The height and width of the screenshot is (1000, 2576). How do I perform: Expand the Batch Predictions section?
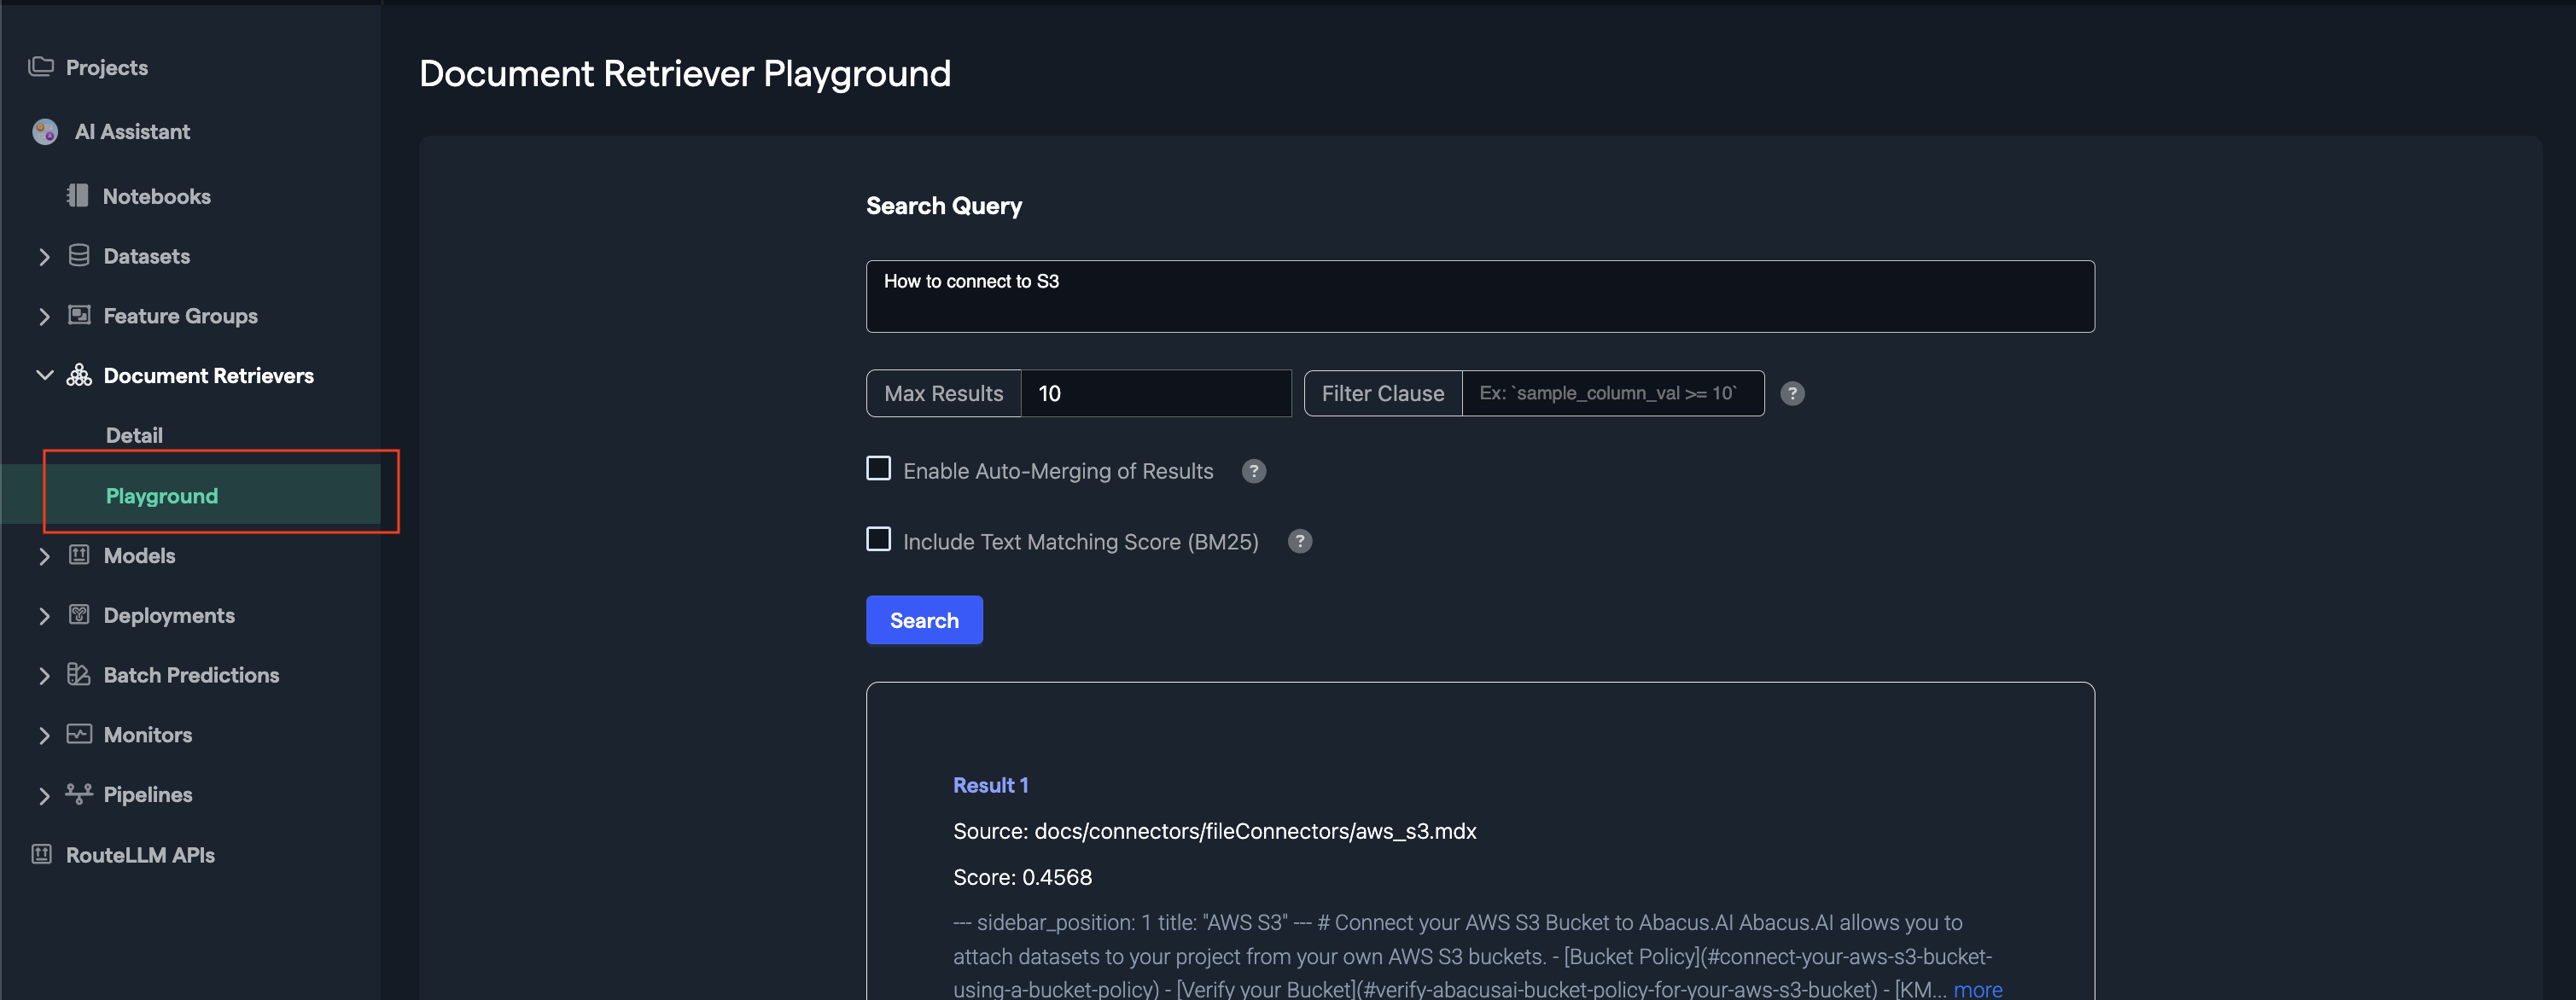(x=44, y=676)
